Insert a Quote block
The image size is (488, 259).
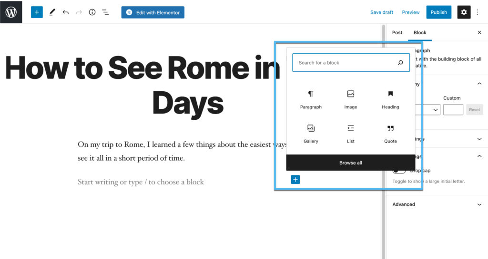pyautogui.click(x=390, y=133)
